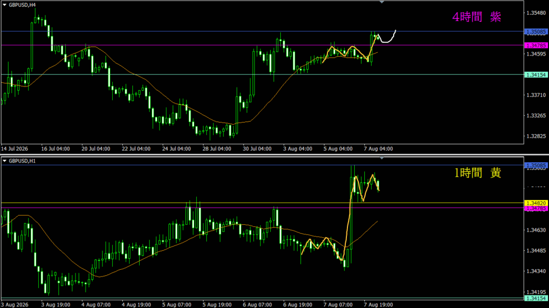The height and width of the screenshot is (308, 549).
Task: Click the 1.33710 price scale value
Action: (x=536, y=95)
